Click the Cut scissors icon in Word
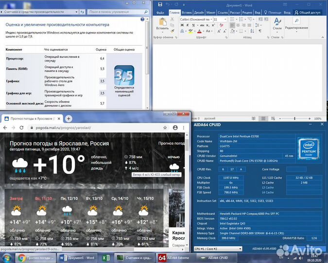 coord(172,19)
